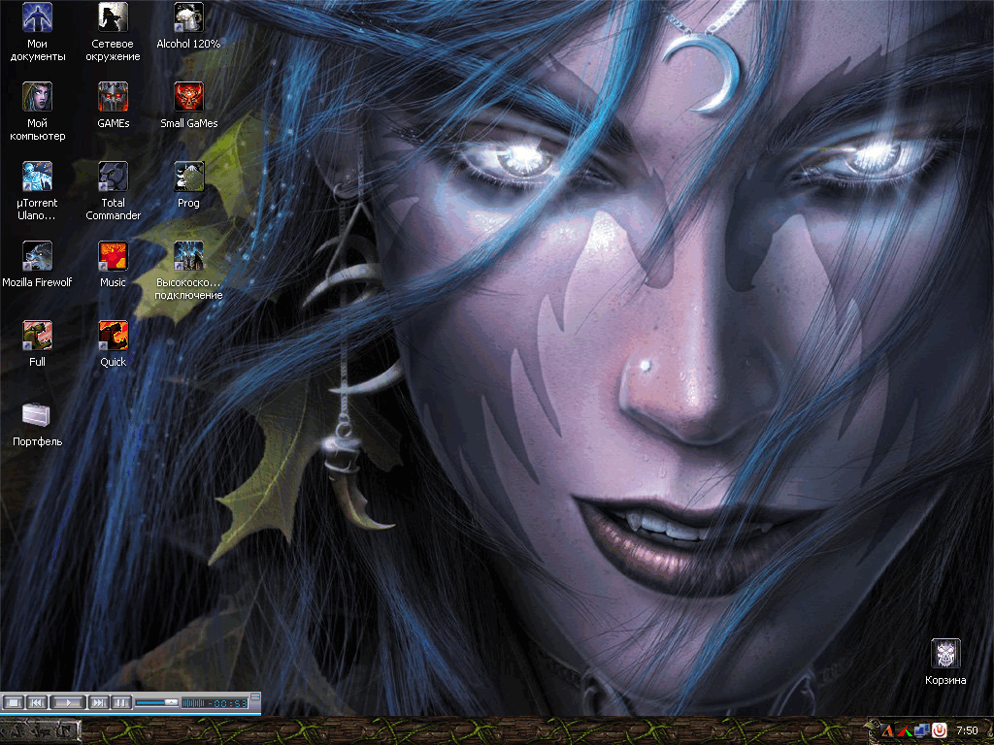Screen dimensions: 994x745
Task: Open the Prog folder icon
Action: 188,177
